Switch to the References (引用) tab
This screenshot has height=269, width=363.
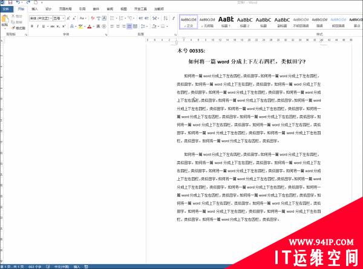click(82, 9)
